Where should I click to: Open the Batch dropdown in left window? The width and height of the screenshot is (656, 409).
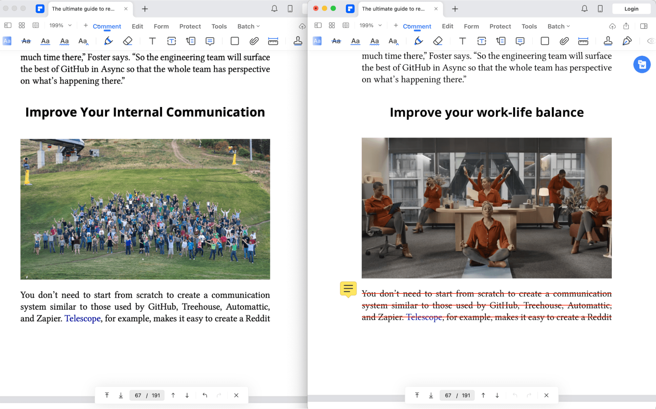[x=248, y=26]
